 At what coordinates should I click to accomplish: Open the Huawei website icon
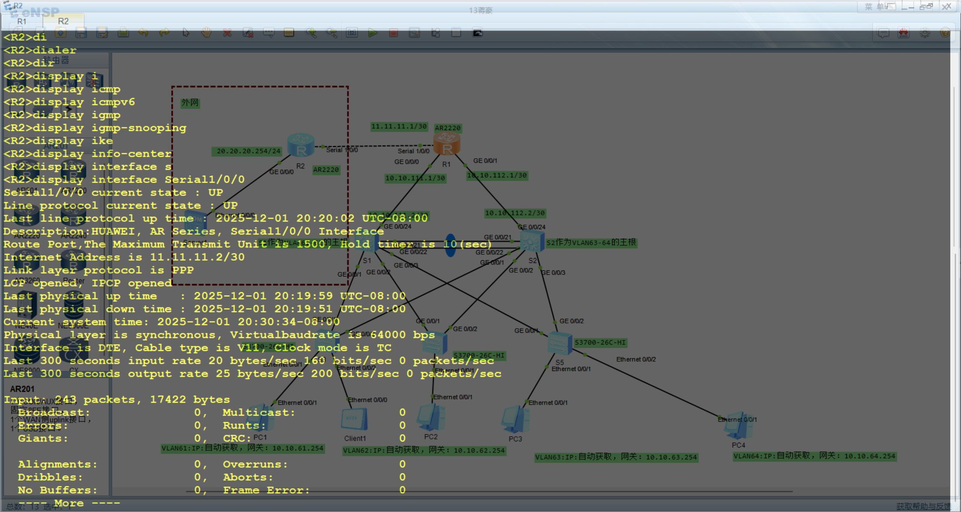point(904,33)
